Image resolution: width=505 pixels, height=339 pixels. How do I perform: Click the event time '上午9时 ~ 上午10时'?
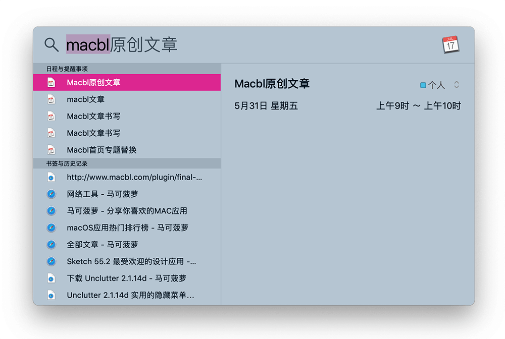419,106
